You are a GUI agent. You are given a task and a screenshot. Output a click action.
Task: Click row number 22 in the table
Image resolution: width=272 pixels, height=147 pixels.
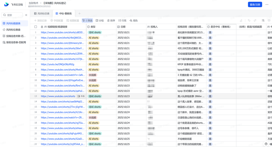36,144
